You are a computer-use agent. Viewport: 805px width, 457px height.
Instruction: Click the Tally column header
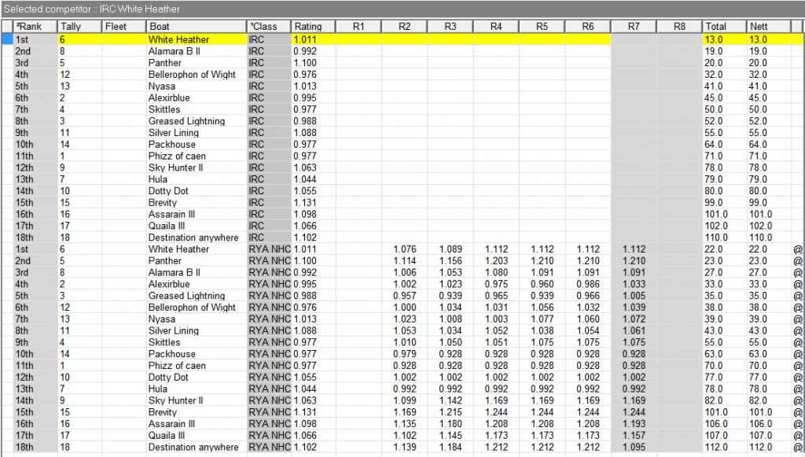pyautogui.click(x=79, y=27)
